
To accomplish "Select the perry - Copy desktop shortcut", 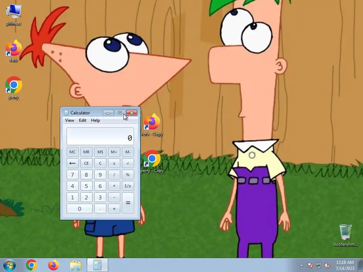I will [x=152, y=161].
